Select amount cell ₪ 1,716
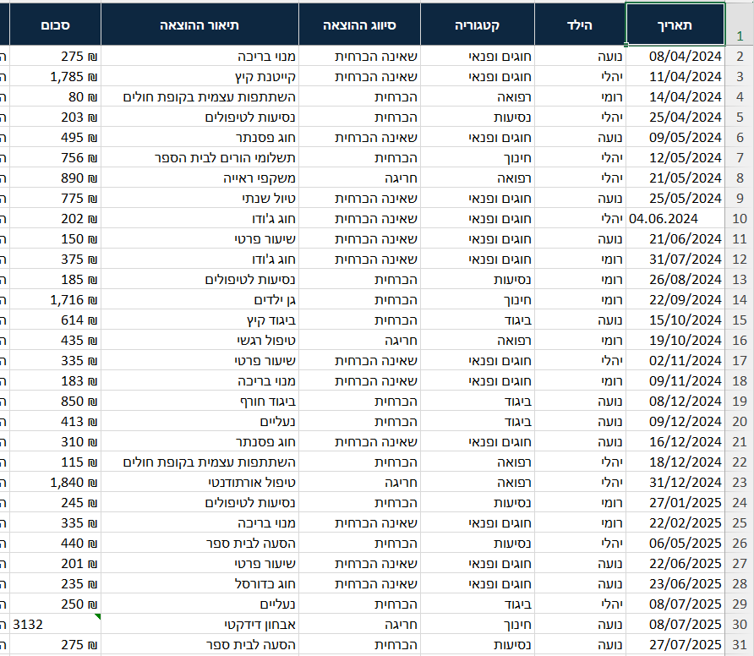Viewport: 754px width, 656px height. (55, 299)
